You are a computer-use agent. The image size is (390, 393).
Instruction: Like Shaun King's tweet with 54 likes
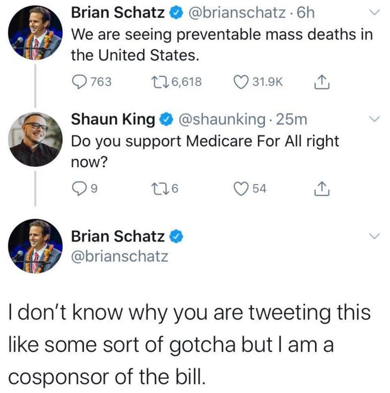click(242, 188)
